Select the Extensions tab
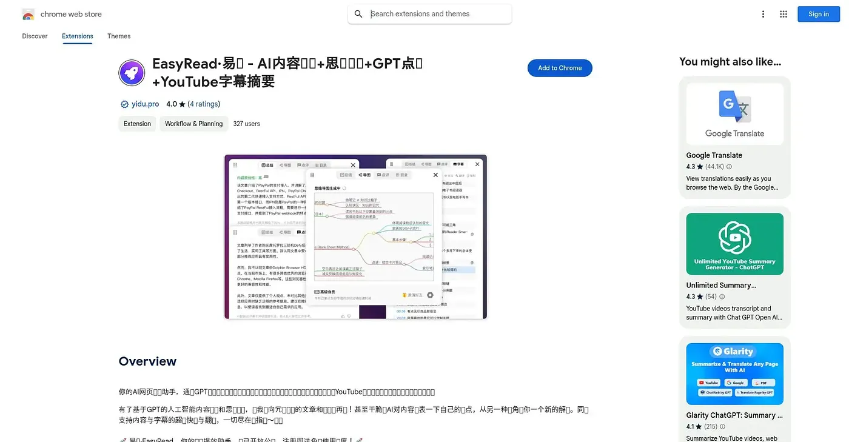This screenshot has height=442, width=849. coord(78,36)
